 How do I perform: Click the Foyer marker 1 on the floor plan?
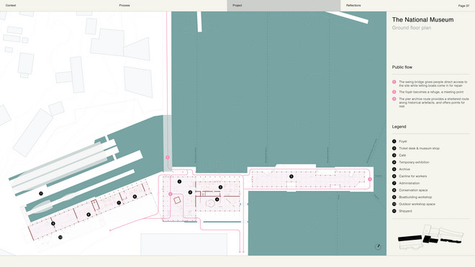click(x=179, y=182)
